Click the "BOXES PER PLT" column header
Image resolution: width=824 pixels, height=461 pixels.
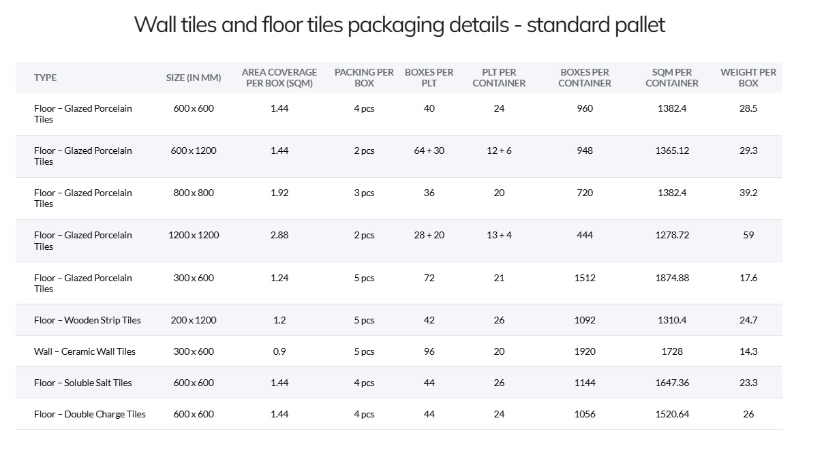pyautogui.click(x=429, y=78)
